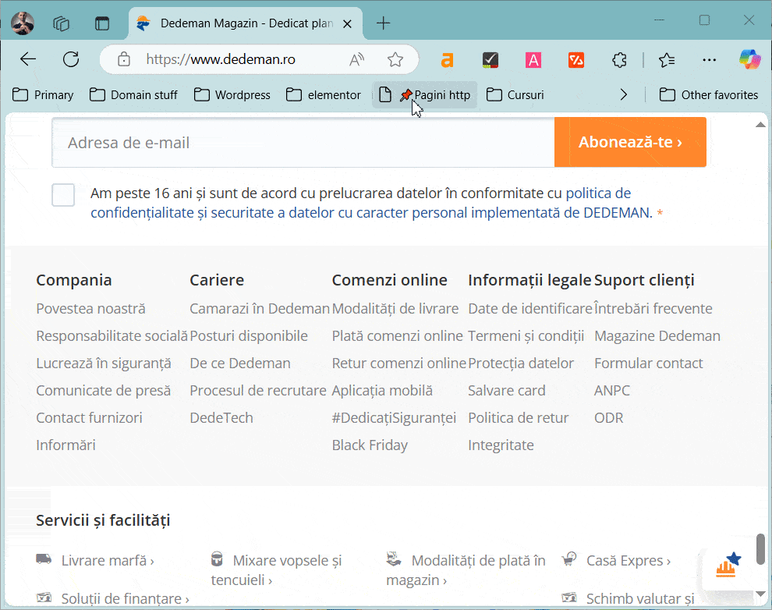Expand the bookmarks bar overflow chevron
Viewport: 772px width, 610px height.
[623, 94]
